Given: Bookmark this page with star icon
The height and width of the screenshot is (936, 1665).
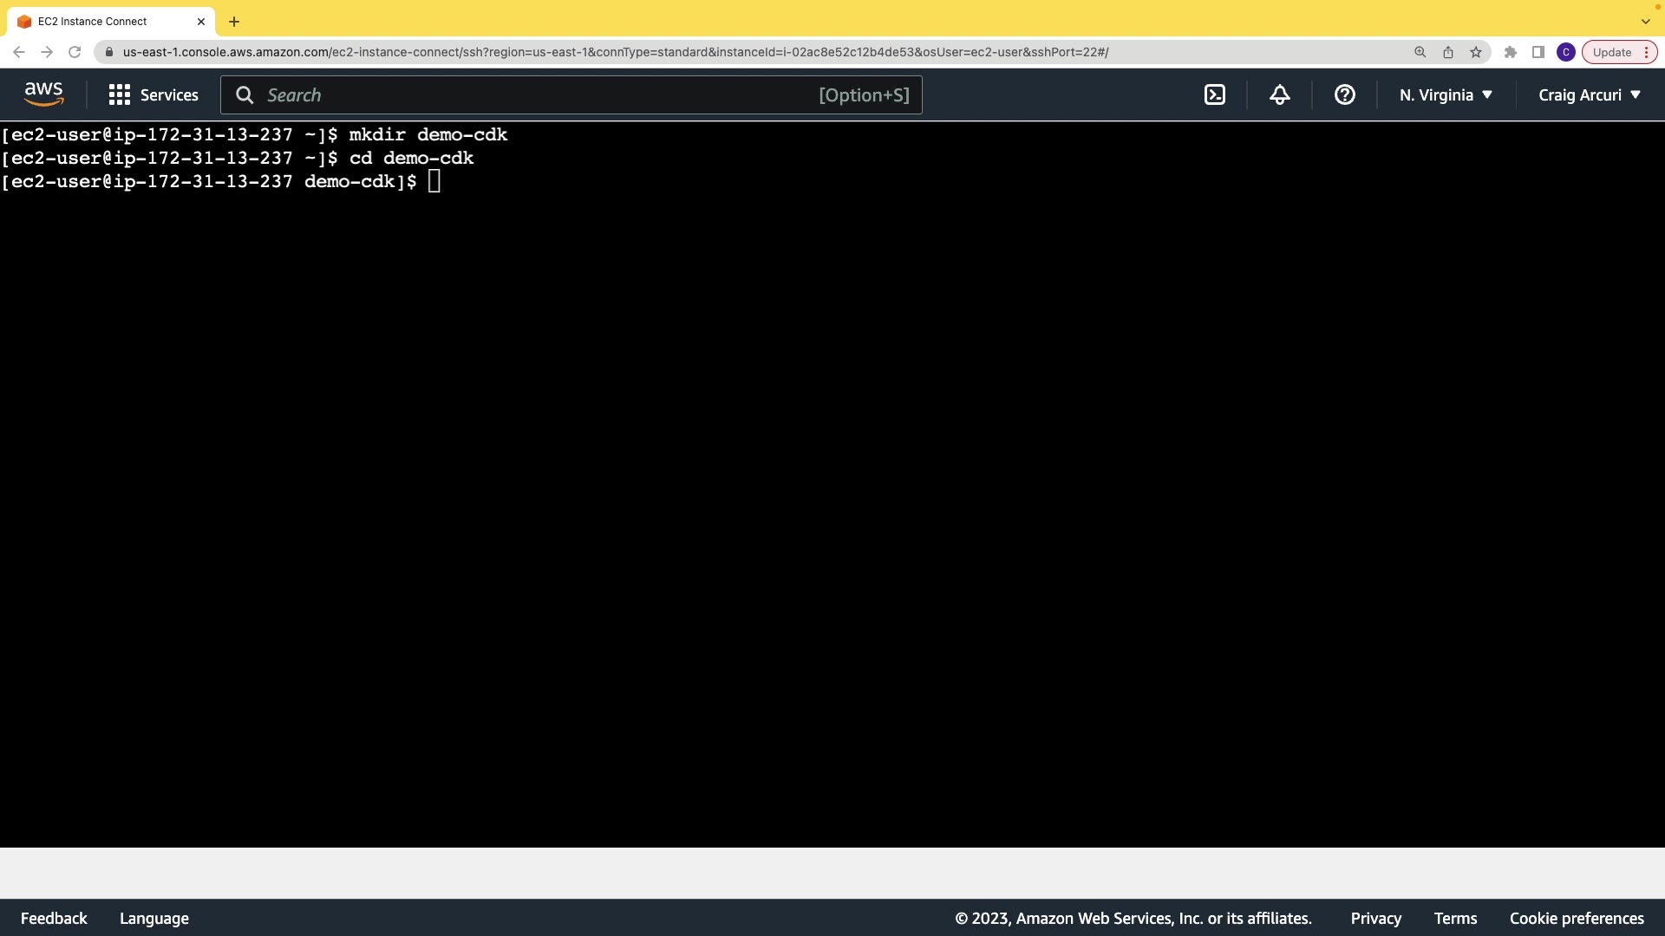Looking at the screenshot, I should click(1476, 52).
